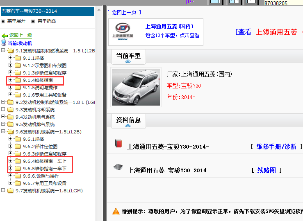This screenshot has width=303, height=221.
Task: Select 9.1.2示意图和布线图 tree item
Action: (x=45, y=65)
